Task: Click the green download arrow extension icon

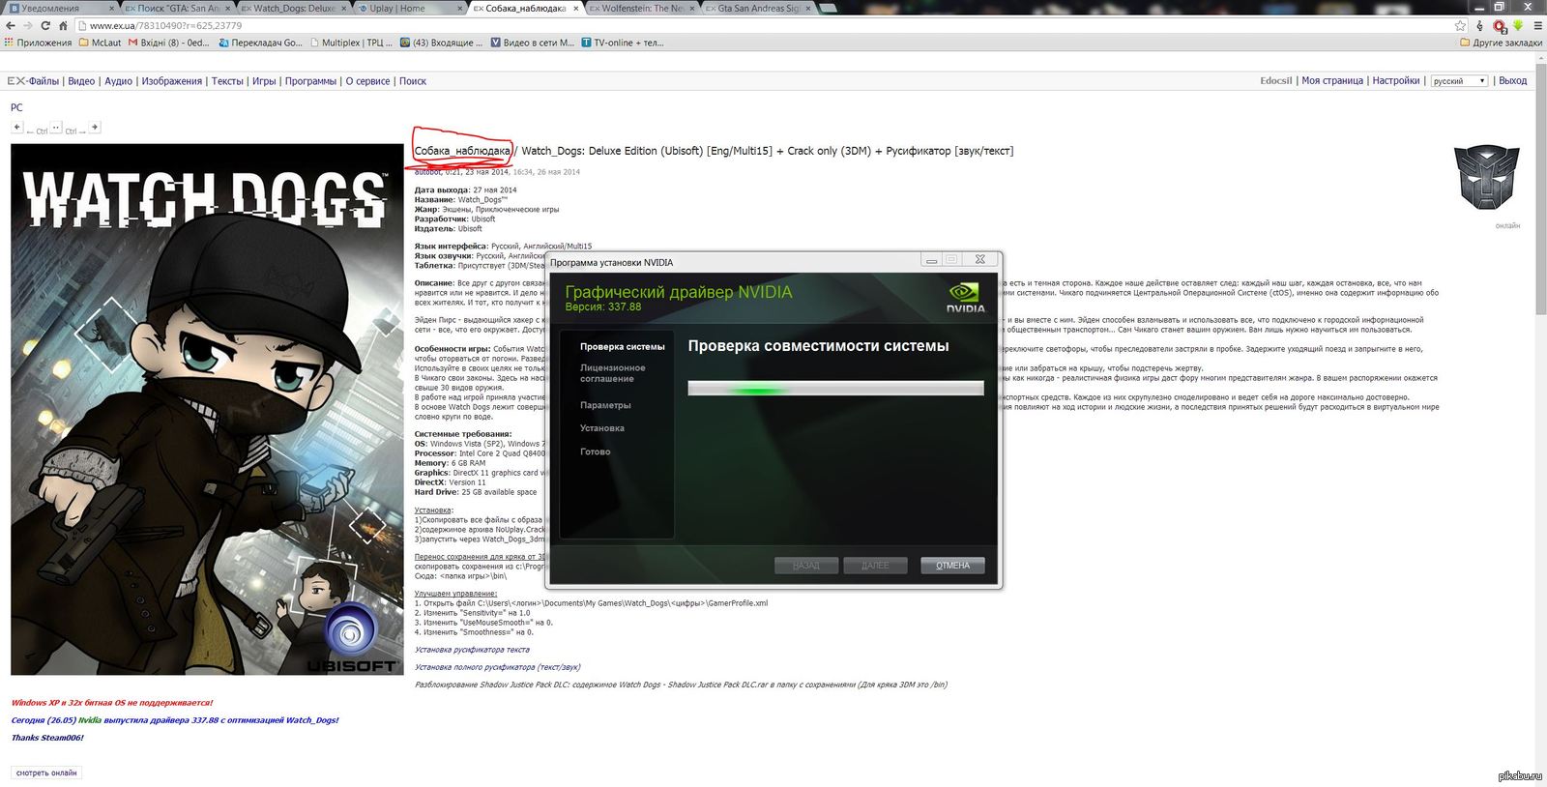Action: coord(1517,26)
